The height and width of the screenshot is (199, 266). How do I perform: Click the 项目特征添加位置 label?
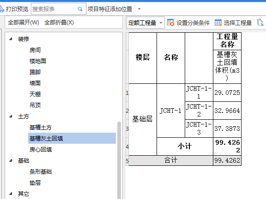pyautogui.click(x=110, y=9)
